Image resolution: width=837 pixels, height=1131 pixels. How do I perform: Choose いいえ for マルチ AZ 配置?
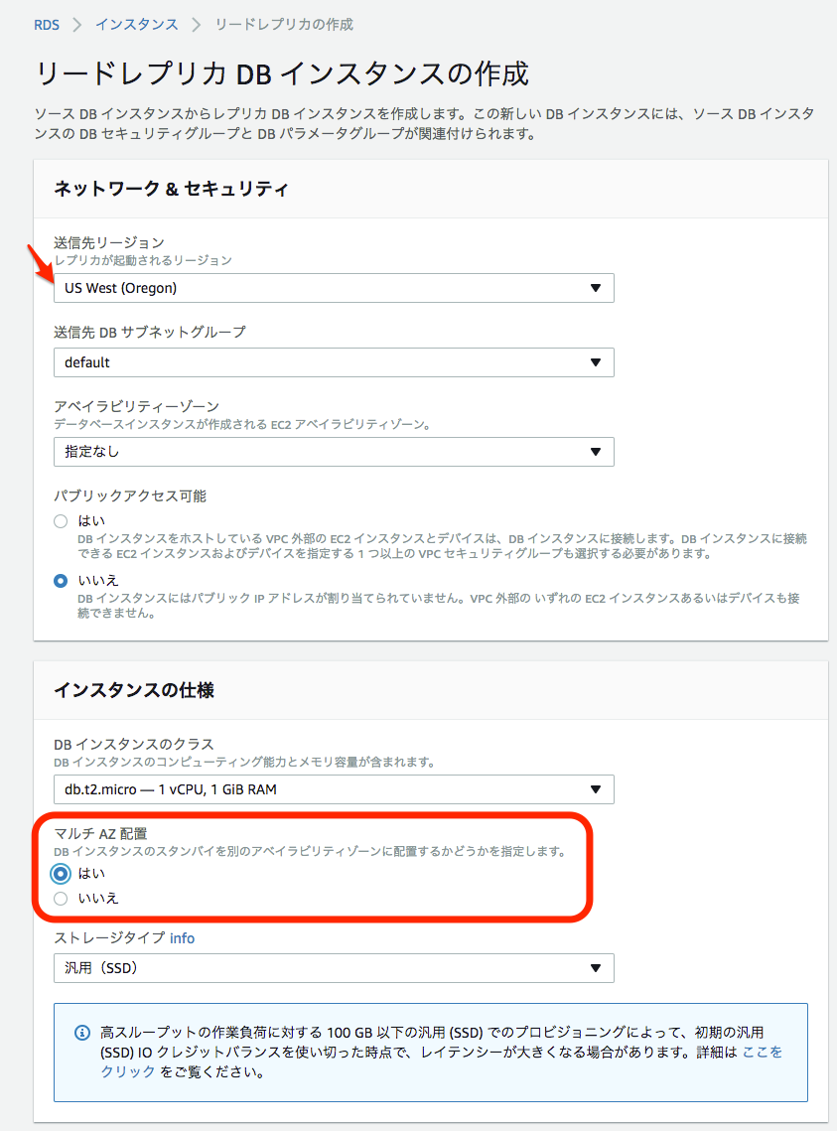point(62,898)
